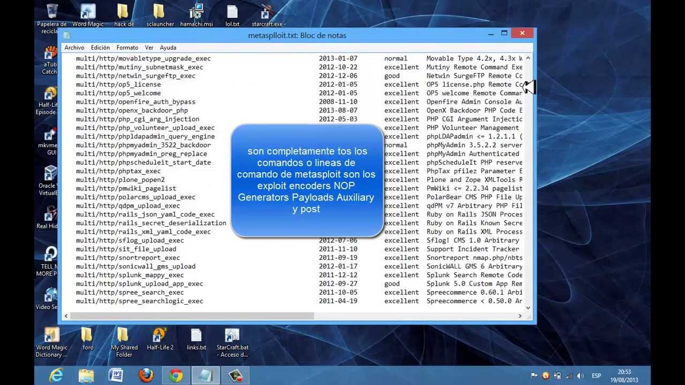Viewport: 685px width, 385px height.
Task: Select the aTube Catcher desktop icon
Action: tap(50, 60)
